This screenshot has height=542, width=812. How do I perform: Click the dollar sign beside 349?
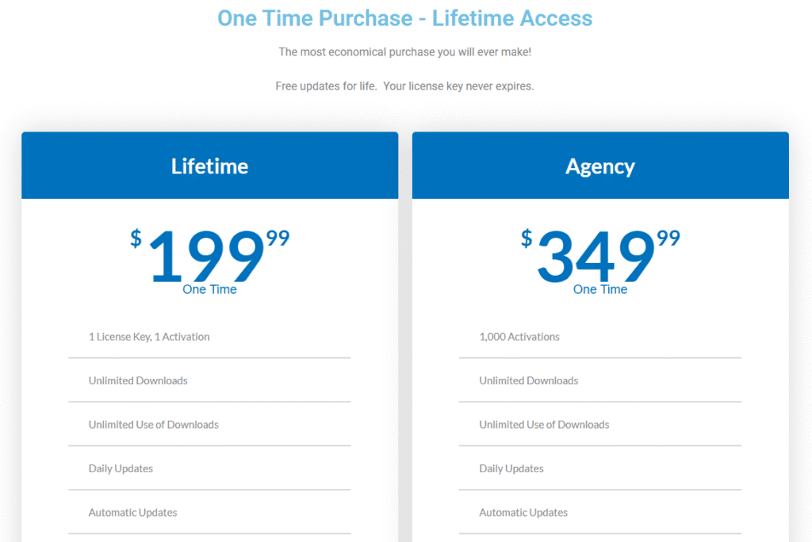(x=527, y=239)
